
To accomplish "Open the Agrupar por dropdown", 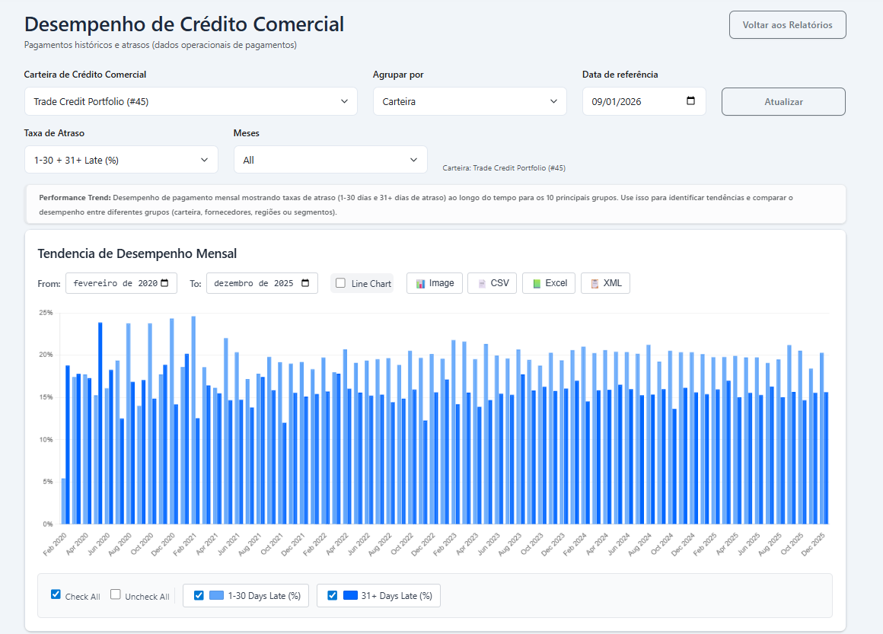I will click(x=470, y=101).
